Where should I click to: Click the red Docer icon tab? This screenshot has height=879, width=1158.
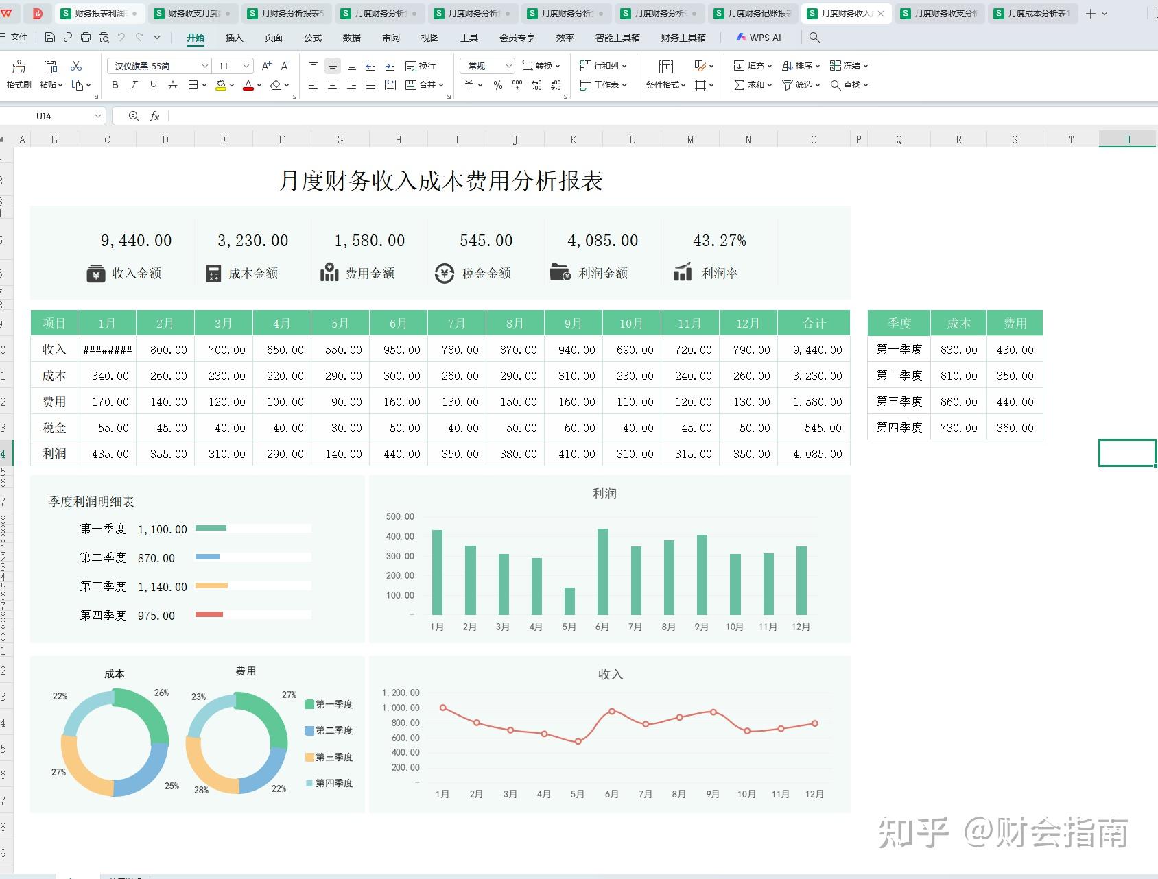(x=37, y=13)
